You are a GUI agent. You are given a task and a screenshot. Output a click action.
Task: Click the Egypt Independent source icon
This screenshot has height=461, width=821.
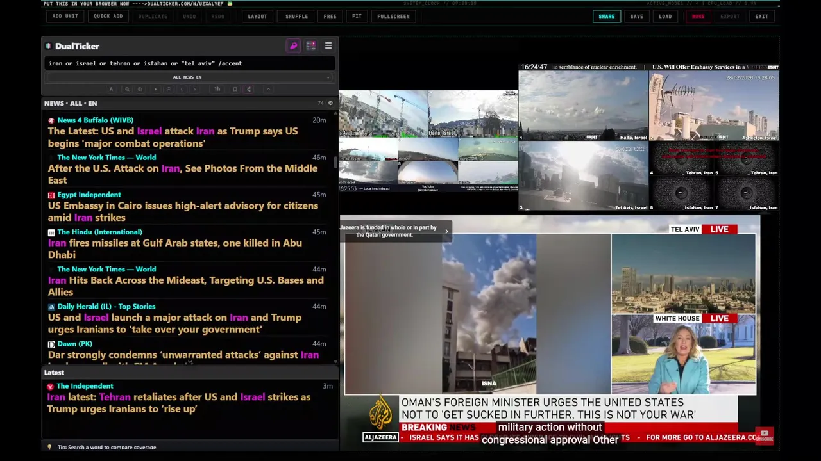[x=51, y=195]
